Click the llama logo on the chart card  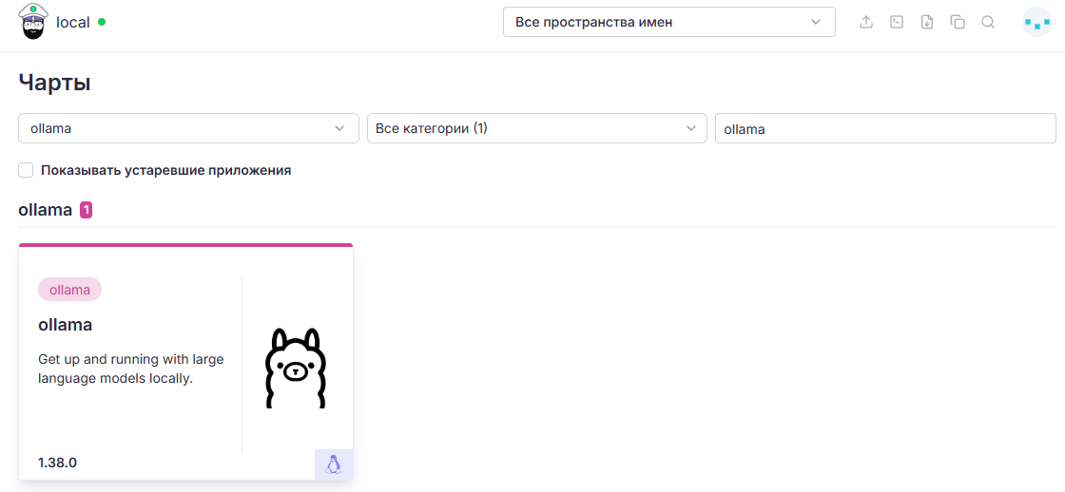[x=296, y=369]
